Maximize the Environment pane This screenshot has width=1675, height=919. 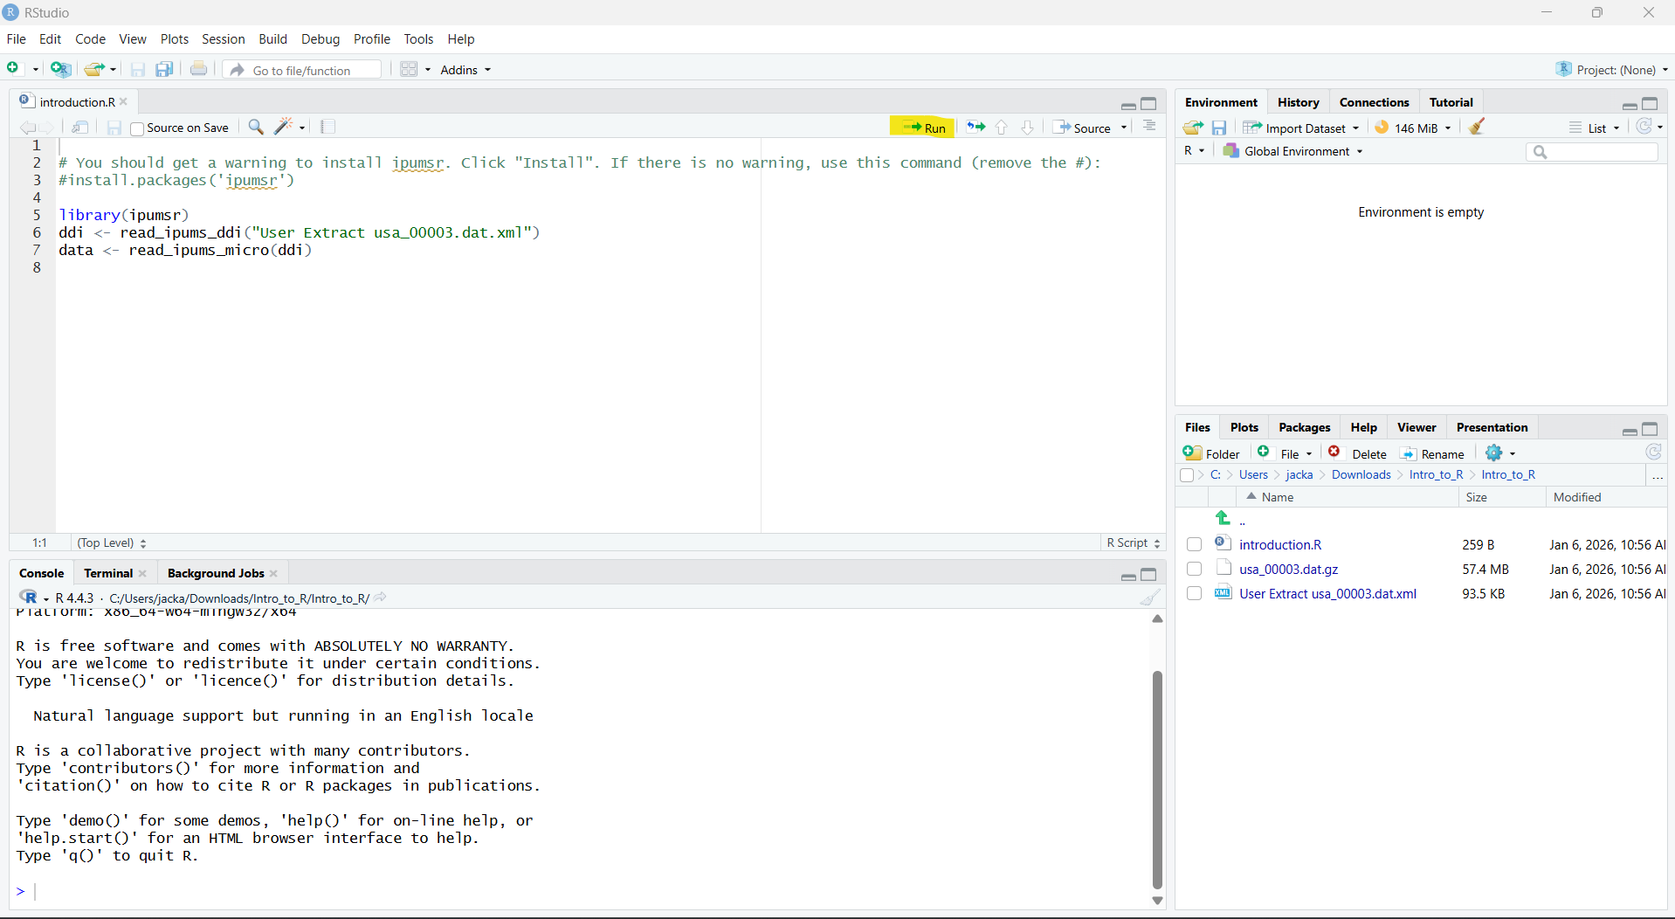(x=1650, y=104)
